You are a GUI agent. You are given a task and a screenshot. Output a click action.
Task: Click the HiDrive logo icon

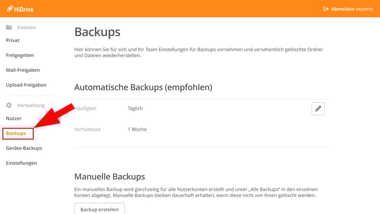9,9
